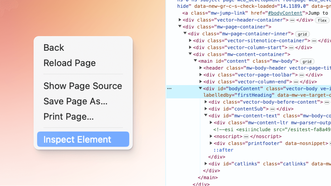Toggle the grid overlay badge on main content
Viewport: 331px width, 186px height.
(x=307, y=61)
